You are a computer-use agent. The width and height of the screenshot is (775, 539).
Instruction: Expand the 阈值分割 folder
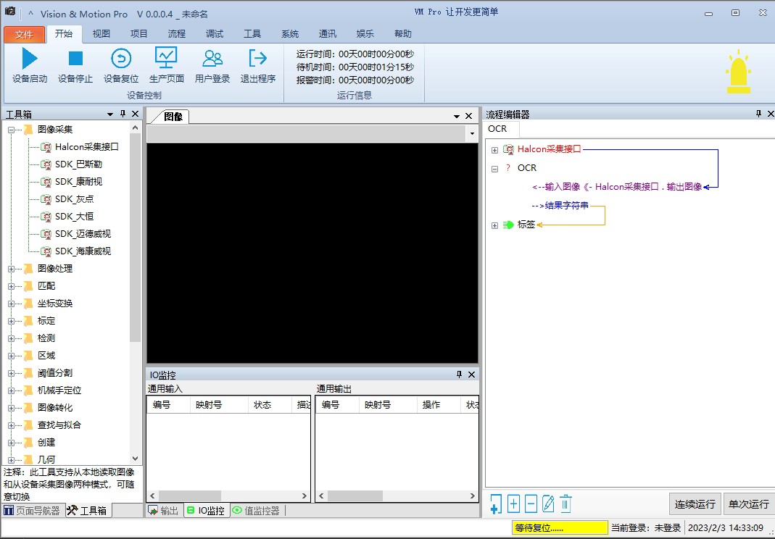click(12, 374)
